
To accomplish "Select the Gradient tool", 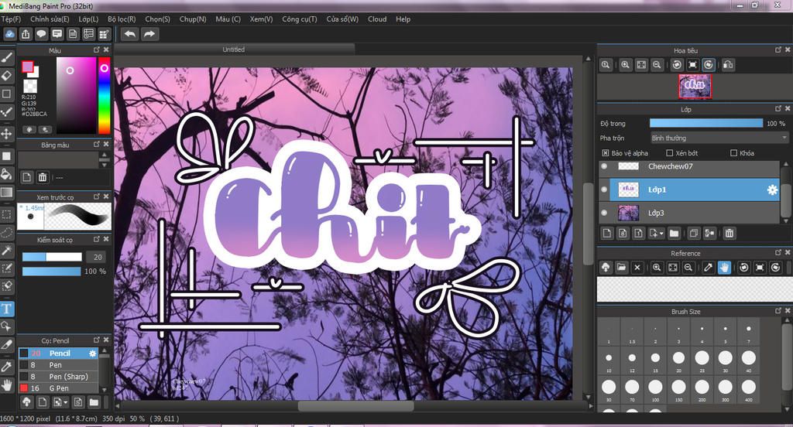I will tap(6, 193).
